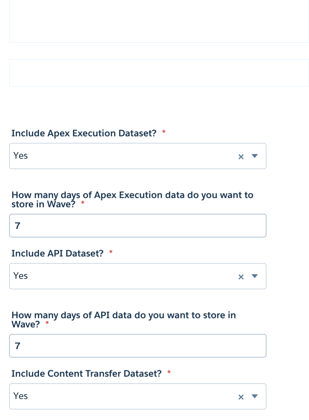Screen dimensions: 309x420
Task: Clear the Include Apex Execution Dataset selection
Action: [241, 157]
